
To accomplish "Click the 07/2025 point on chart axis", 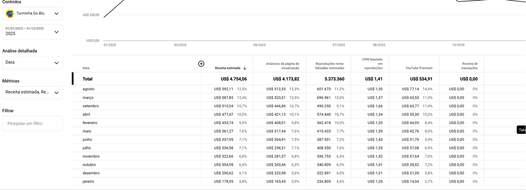I will click(x=339, y=45).
